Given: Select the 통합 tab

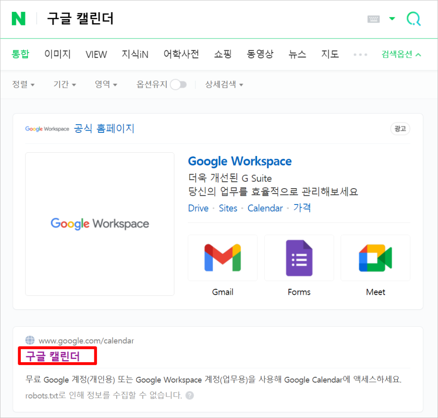Looking at the screenshot, I should (20, 54).
